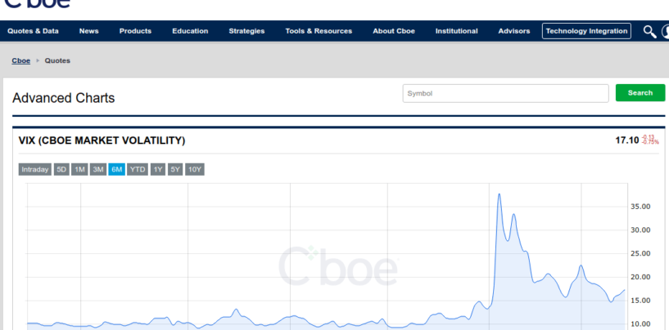Select the YTD chart range
Image resolution: width=669 pixels, height=330 pixels.
(138, 169)
